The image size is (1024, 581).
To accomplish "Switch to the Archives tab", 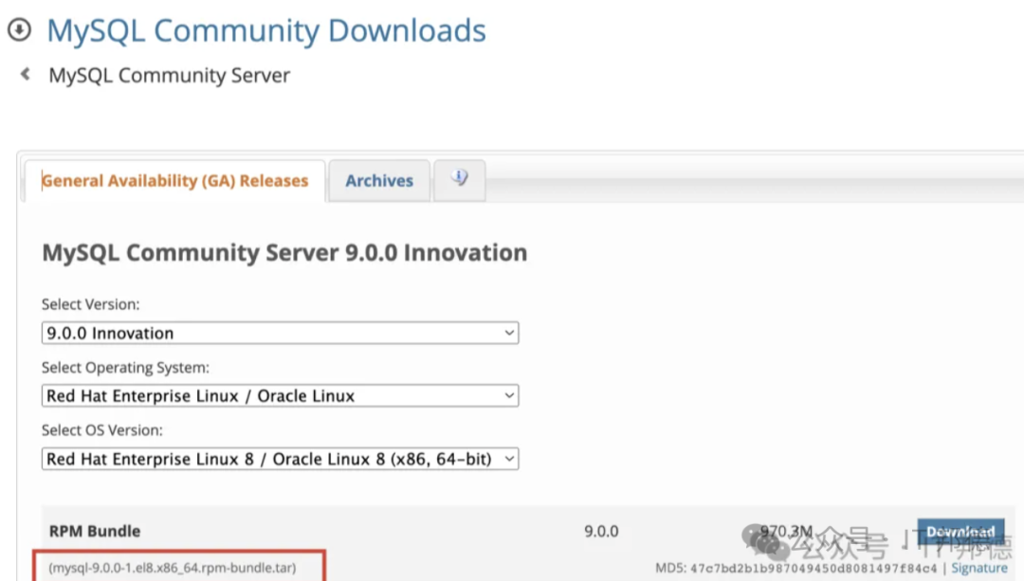I will [379, 180].
